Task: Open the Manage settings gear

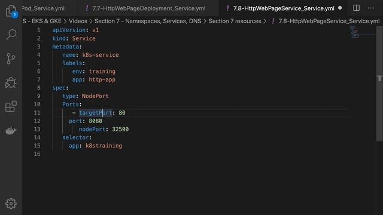Action: [x=11, y=203]
